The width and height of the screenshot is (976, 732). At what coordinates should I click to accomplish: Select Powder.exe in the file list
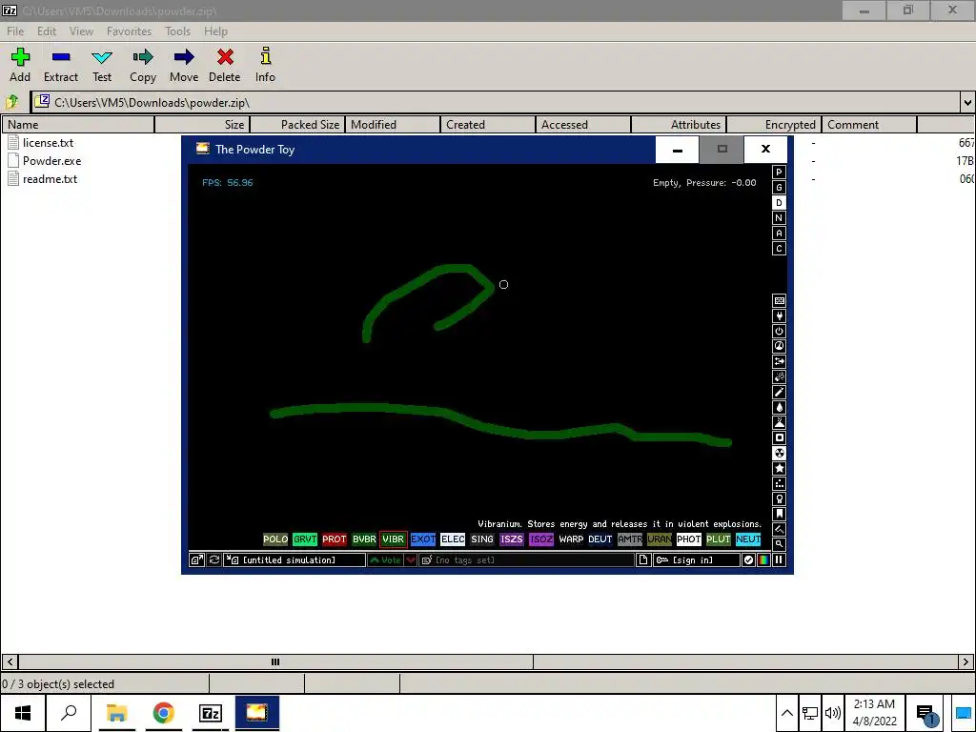point(51,160)
